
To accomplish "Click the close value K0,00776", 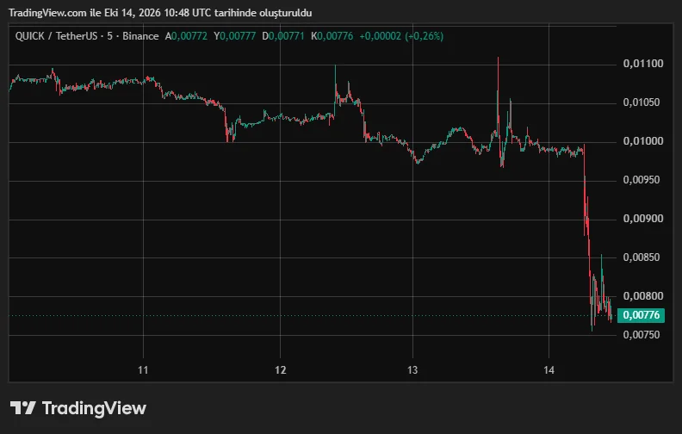I will [332, 36].
